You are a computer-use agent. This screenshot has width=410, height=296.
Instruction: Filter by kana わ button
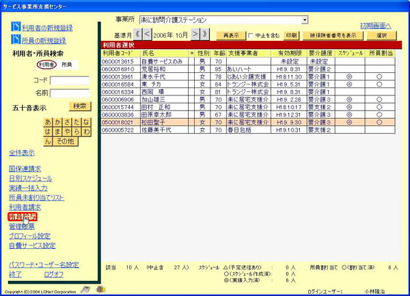click(x=86, y=132)
